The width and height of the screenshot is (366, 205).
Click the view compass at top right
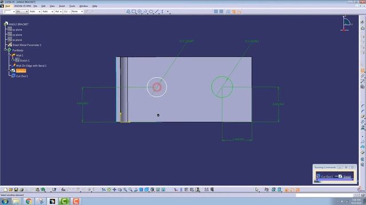coord(347,24)
